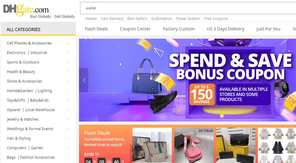Open the Spend & Save bonus coupon banner

[x=187, y=80]
